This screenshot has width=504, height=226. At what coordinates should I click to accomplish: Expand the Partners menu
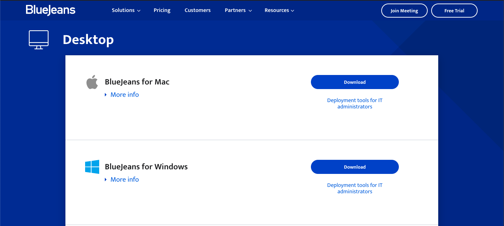(x=238, y=10)
